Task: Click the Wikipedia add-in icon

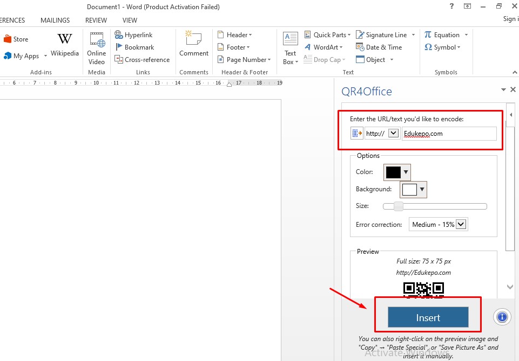Action: [x=65, y=39]
